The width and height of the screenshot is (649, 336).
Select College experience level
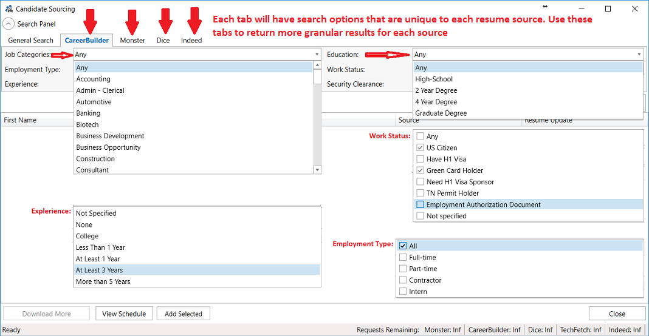pyautogui.click(x=197, y=236)
